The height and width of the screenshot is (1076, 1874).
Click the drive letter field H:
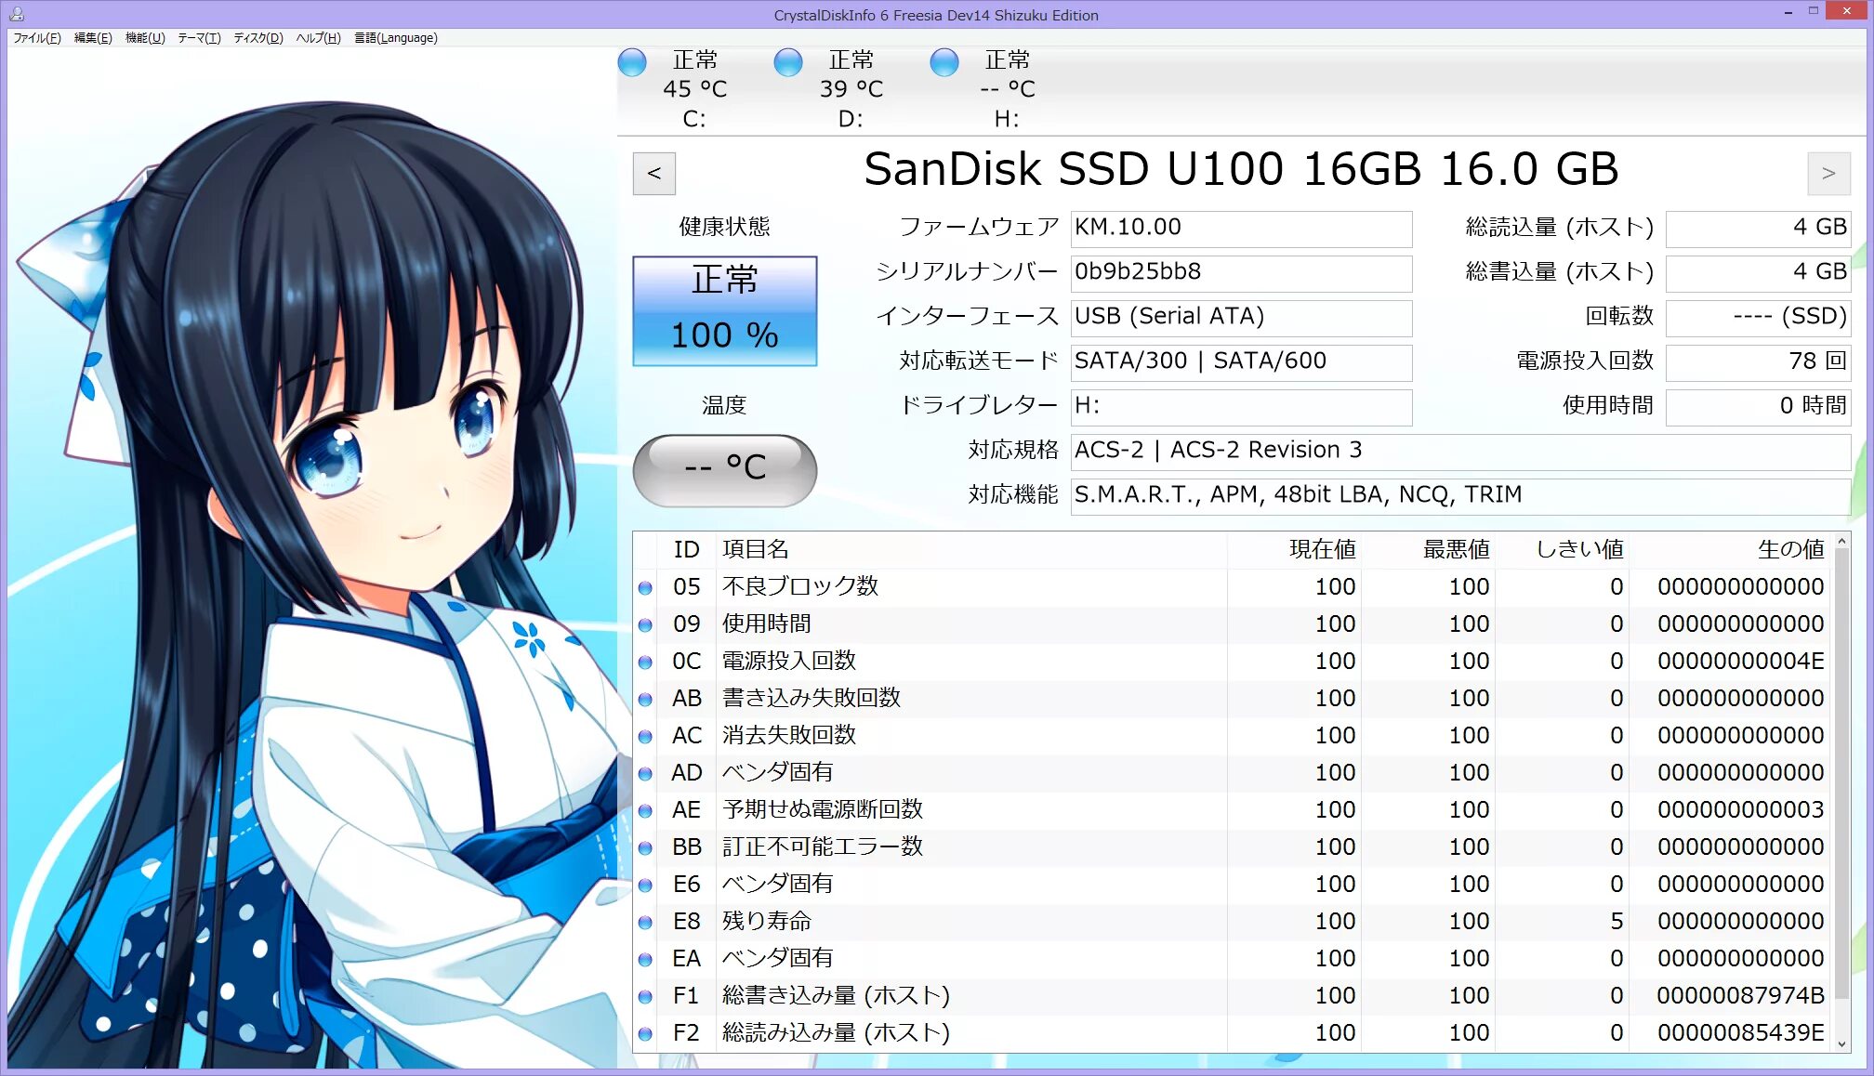tap(1241, 407)
